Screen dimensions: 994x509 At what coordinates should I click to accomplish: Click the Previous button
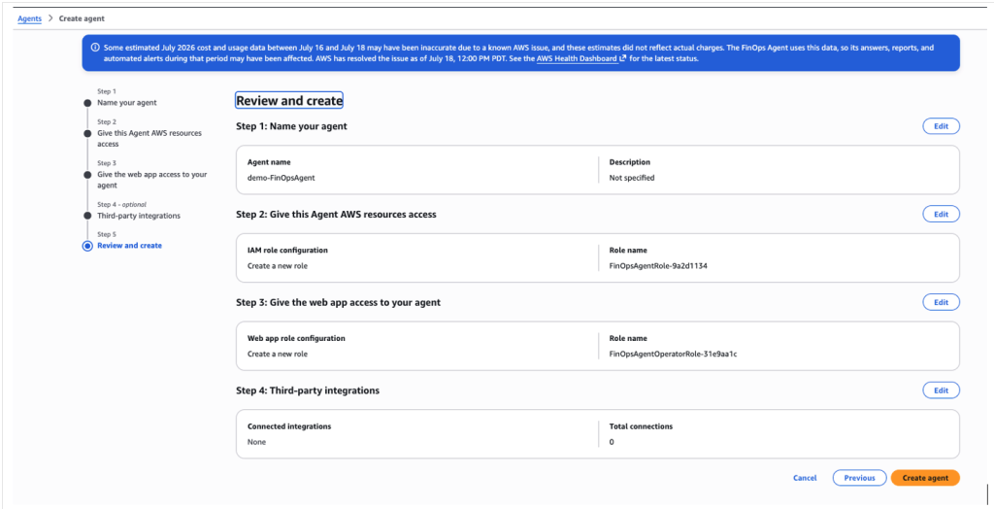[859, 478]
